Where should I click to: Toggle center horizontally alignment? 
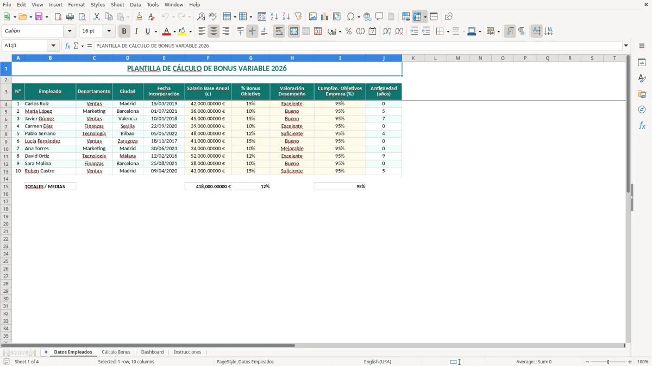pyautogui.click(x=214, y=31)
